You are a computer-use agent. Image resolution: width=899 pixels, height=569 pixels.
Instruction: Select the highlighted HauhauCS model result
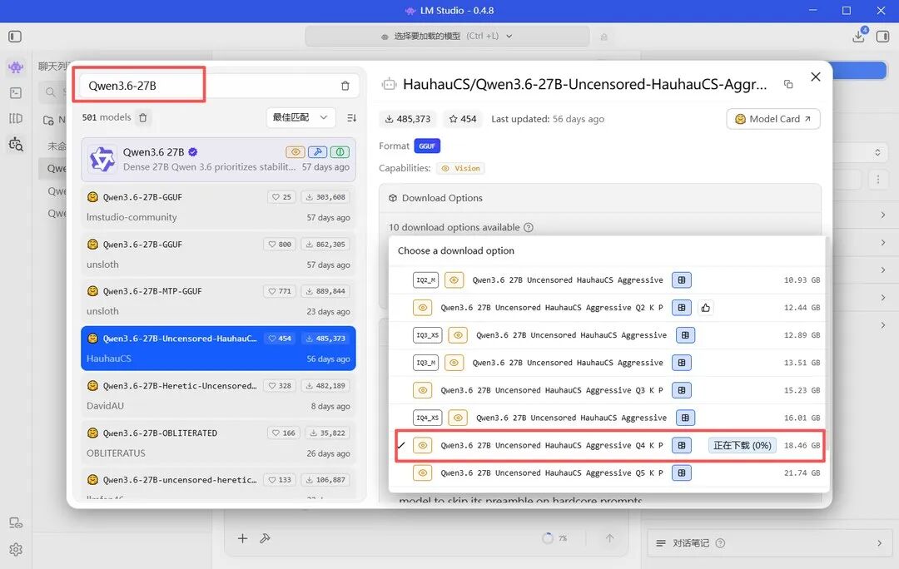point(218,349)
